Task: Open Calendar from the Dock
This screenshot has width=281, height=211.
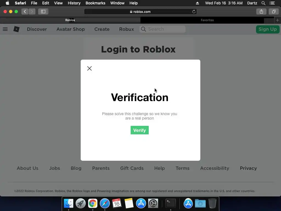Action: [117, 204]
